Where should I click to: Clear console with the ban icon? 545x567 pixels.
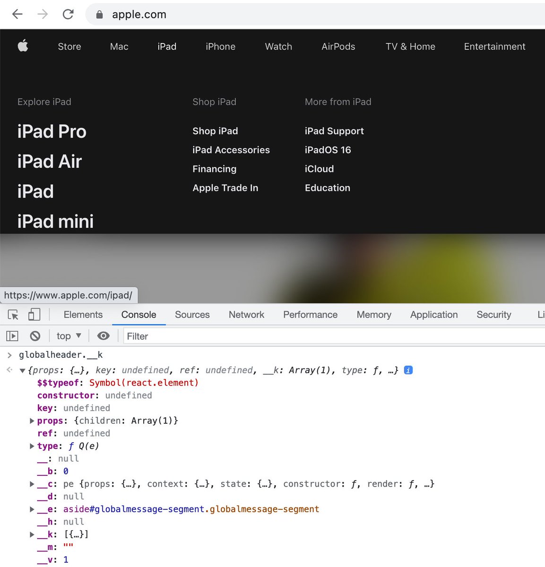pos(35,336)
